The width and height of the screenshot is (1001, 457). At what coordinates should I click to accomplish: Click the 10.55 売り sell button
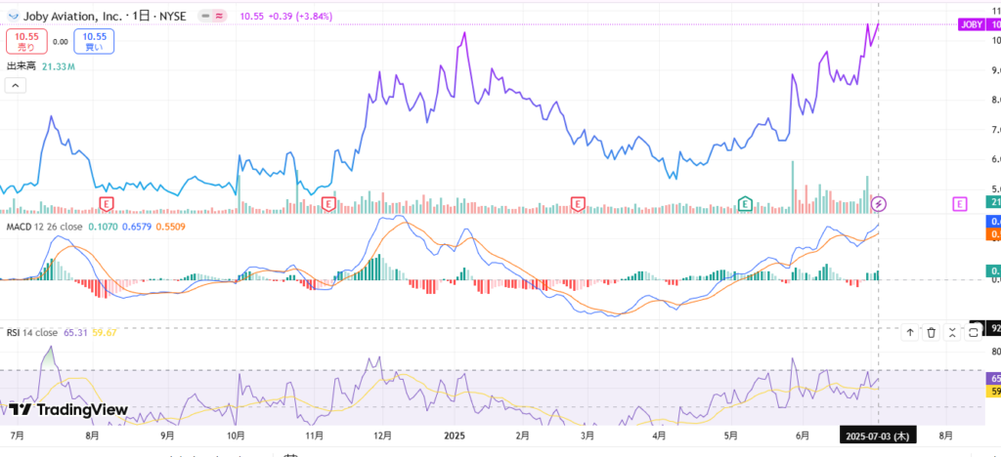[26, 41]
